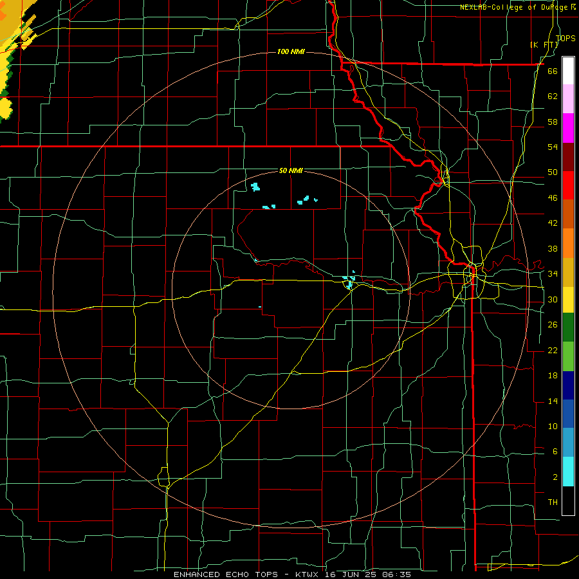Select the white swatch in the legend
The height and width of the screenshot is (579, 579).
(568, 71)
